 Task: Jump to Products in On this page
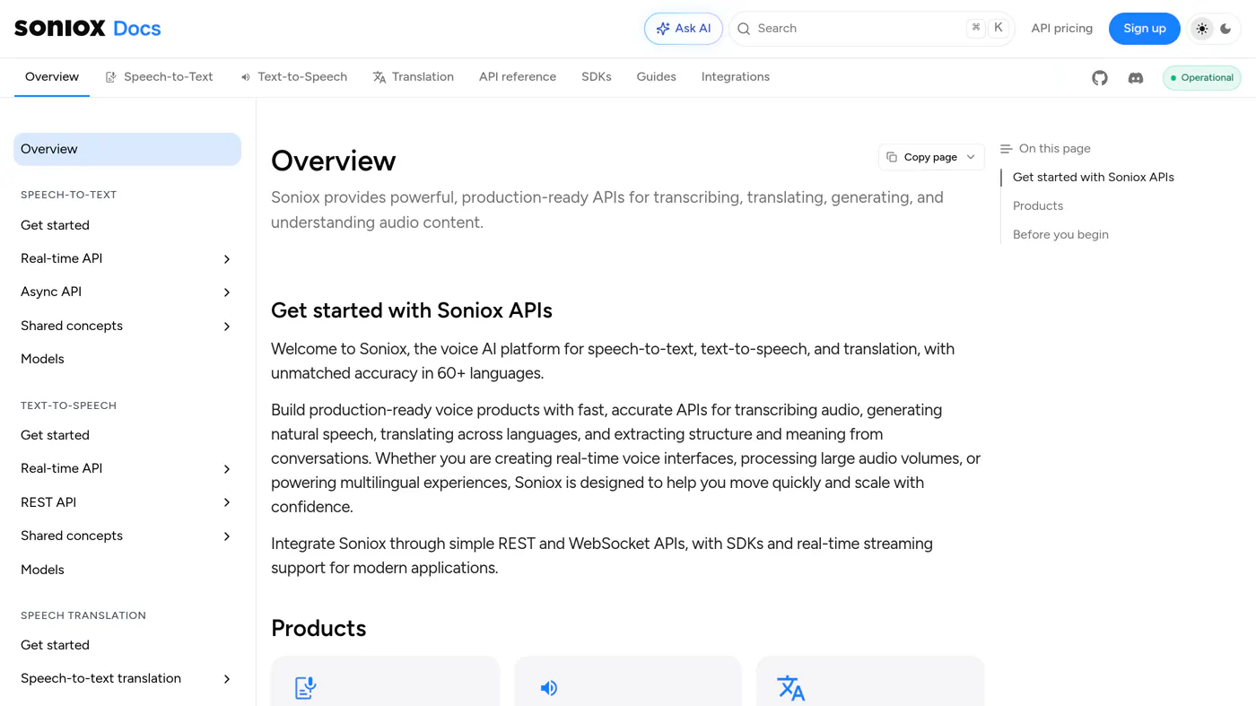click(x=1038, y=205)
